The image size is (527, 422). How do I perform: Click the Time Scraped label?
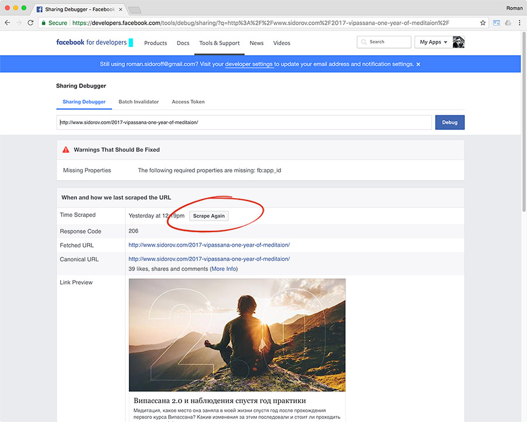[x=78, y=215]
